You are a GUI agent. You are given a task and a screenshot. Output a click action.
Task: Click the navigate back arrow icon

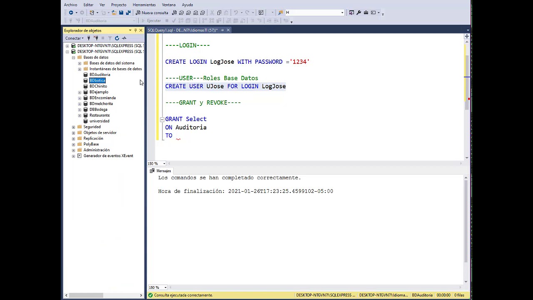coord(71,12)
